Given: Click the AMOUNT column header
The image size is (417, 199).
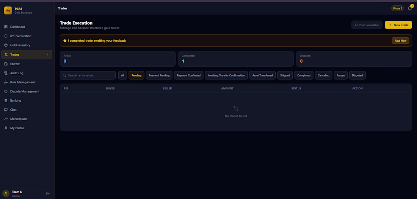Looking at the screenshot, I should [x=227, y=88].
